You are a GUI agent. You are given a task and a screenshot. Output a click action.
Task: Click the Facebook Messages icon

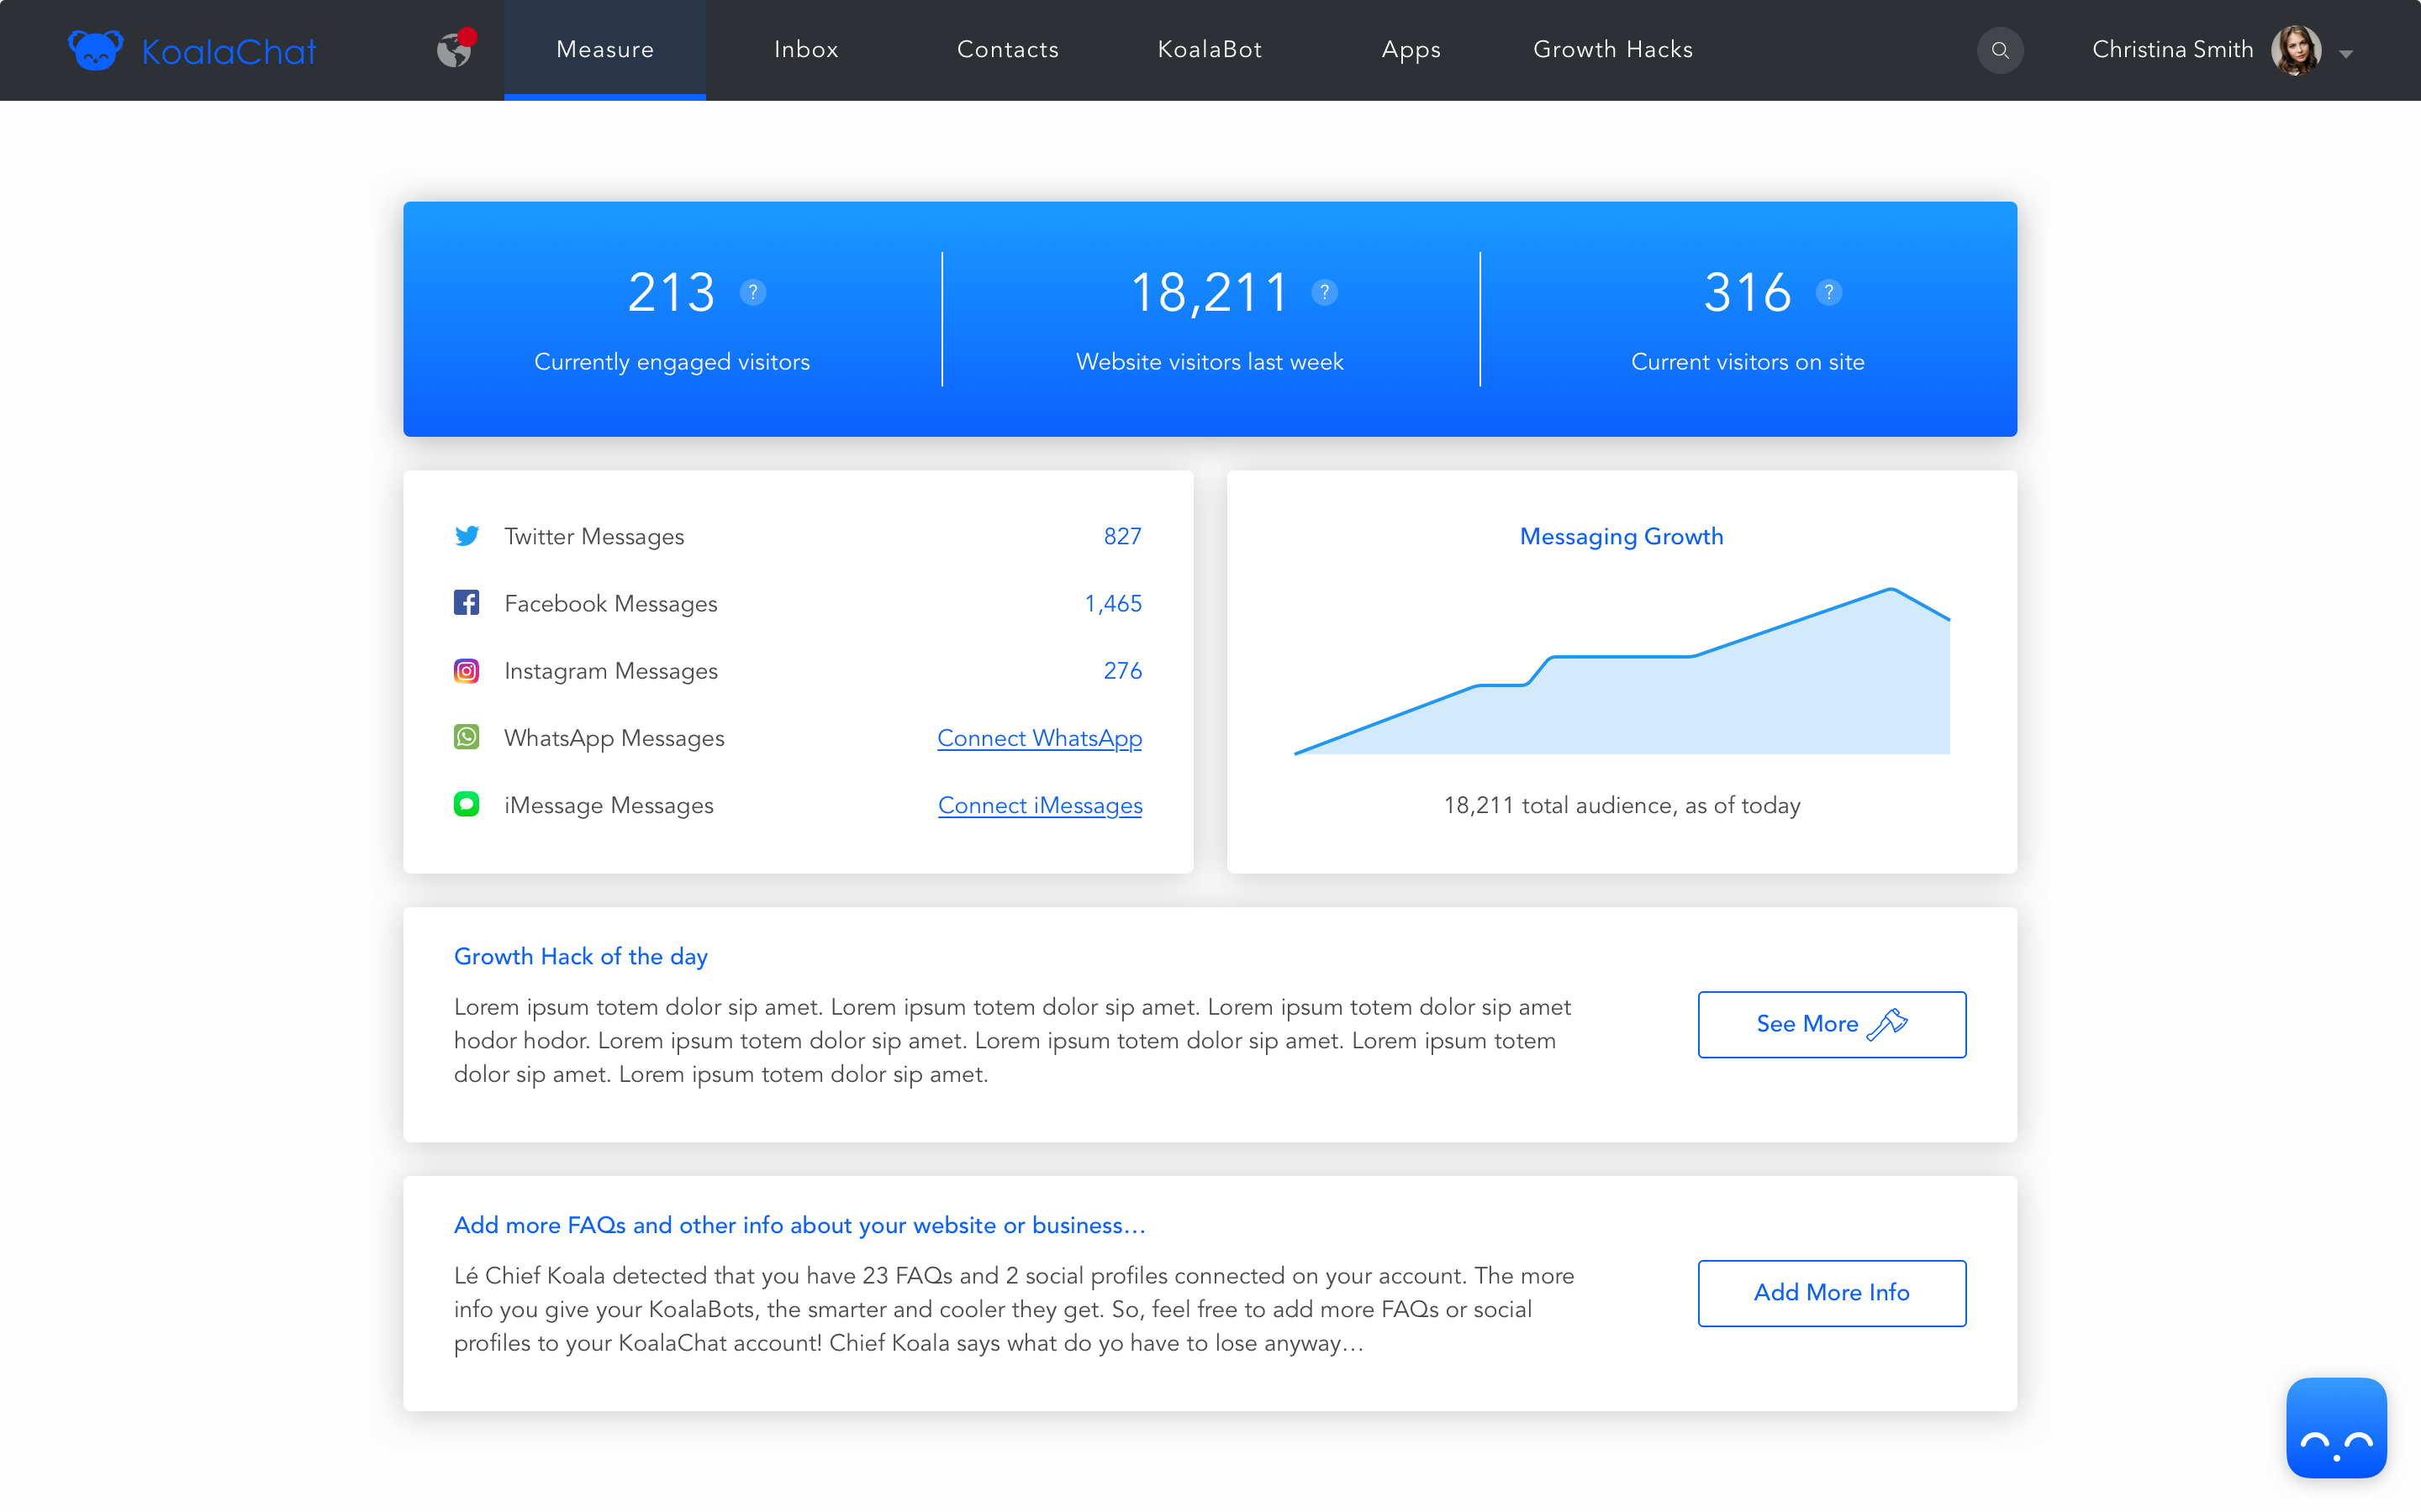coord(467,603)
